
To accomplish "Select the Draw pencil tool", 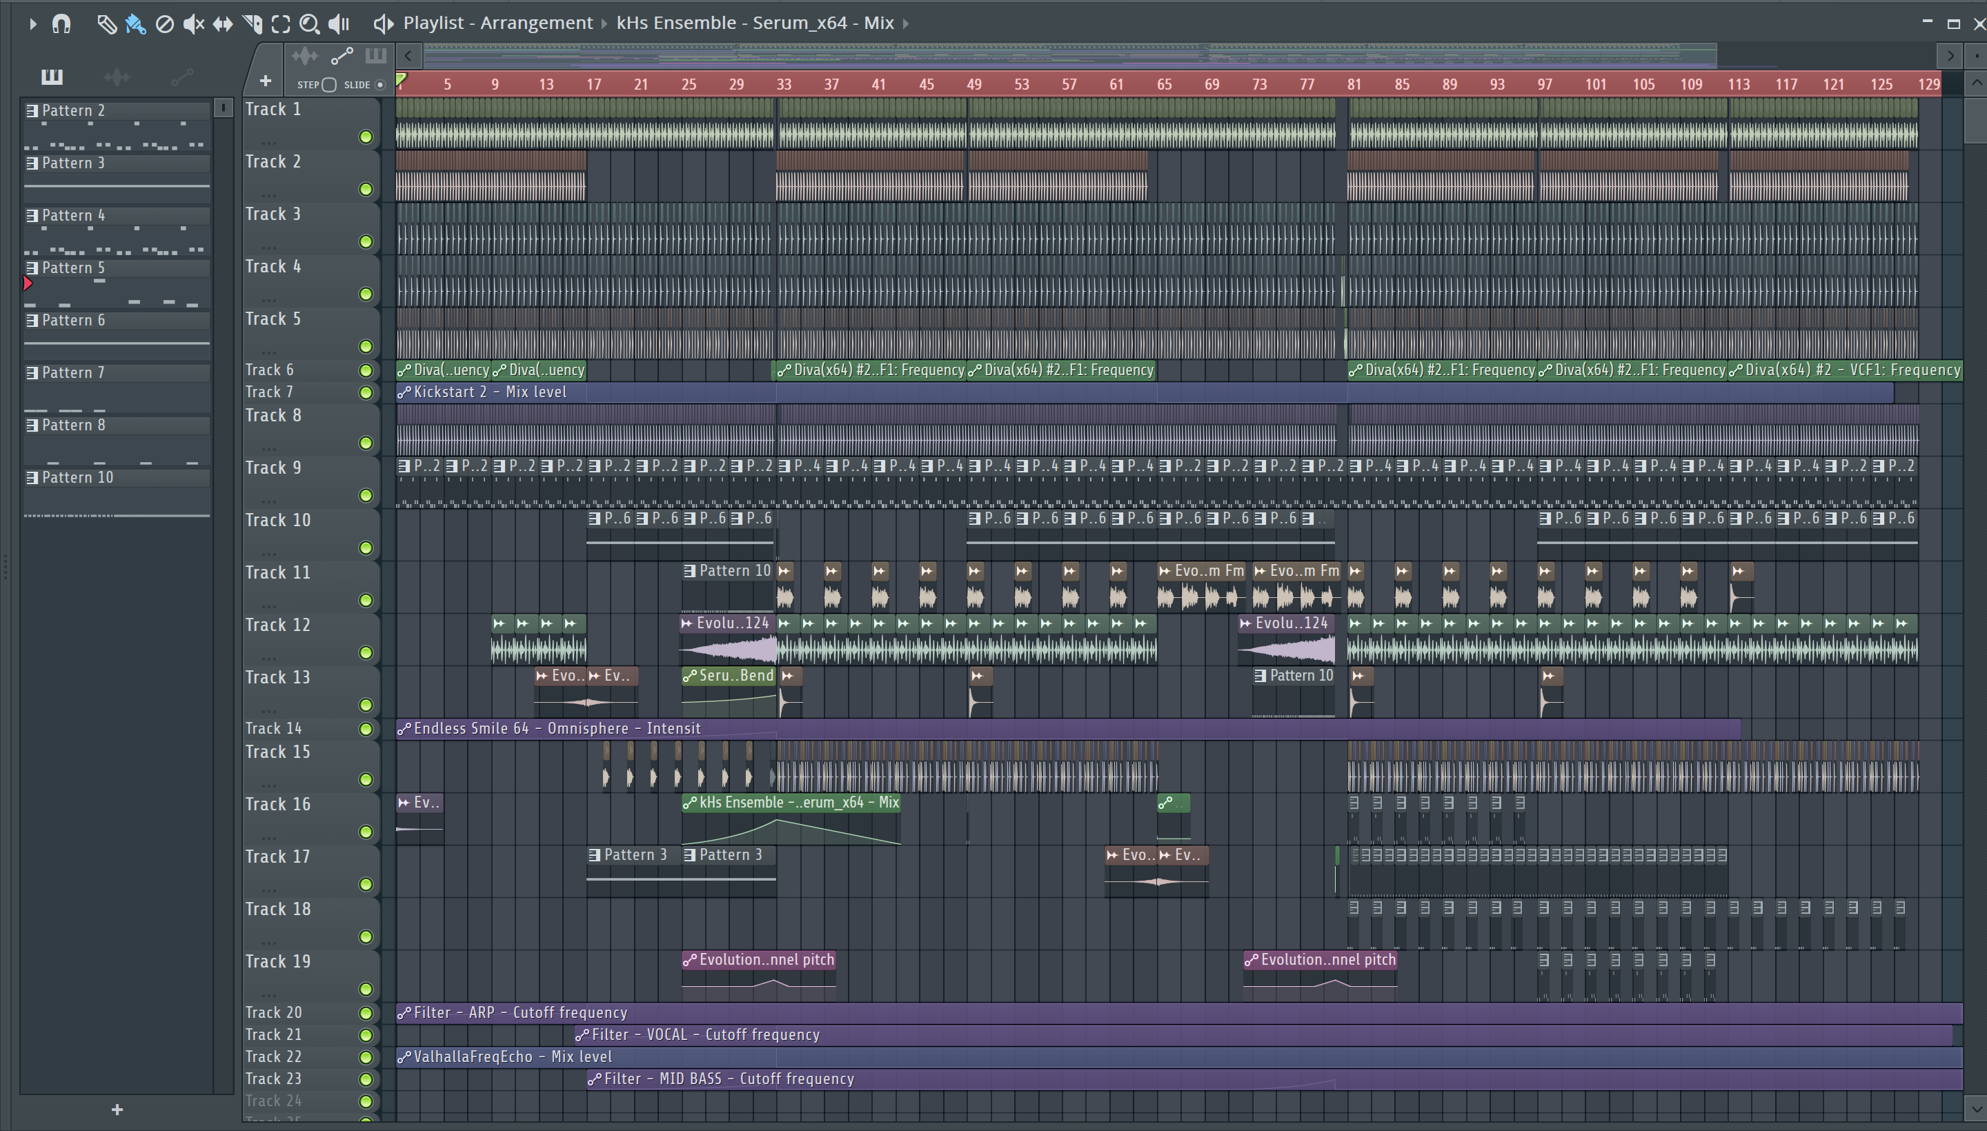I will pos(106,24).
